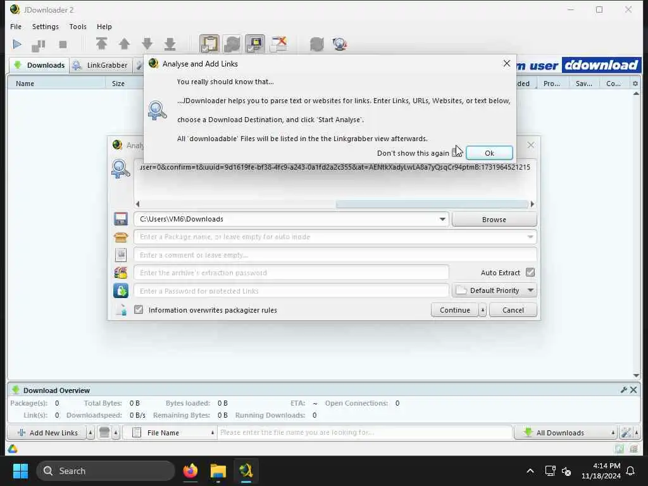
Task: Open the table column settings gear
Action: (x=635, y=84)
